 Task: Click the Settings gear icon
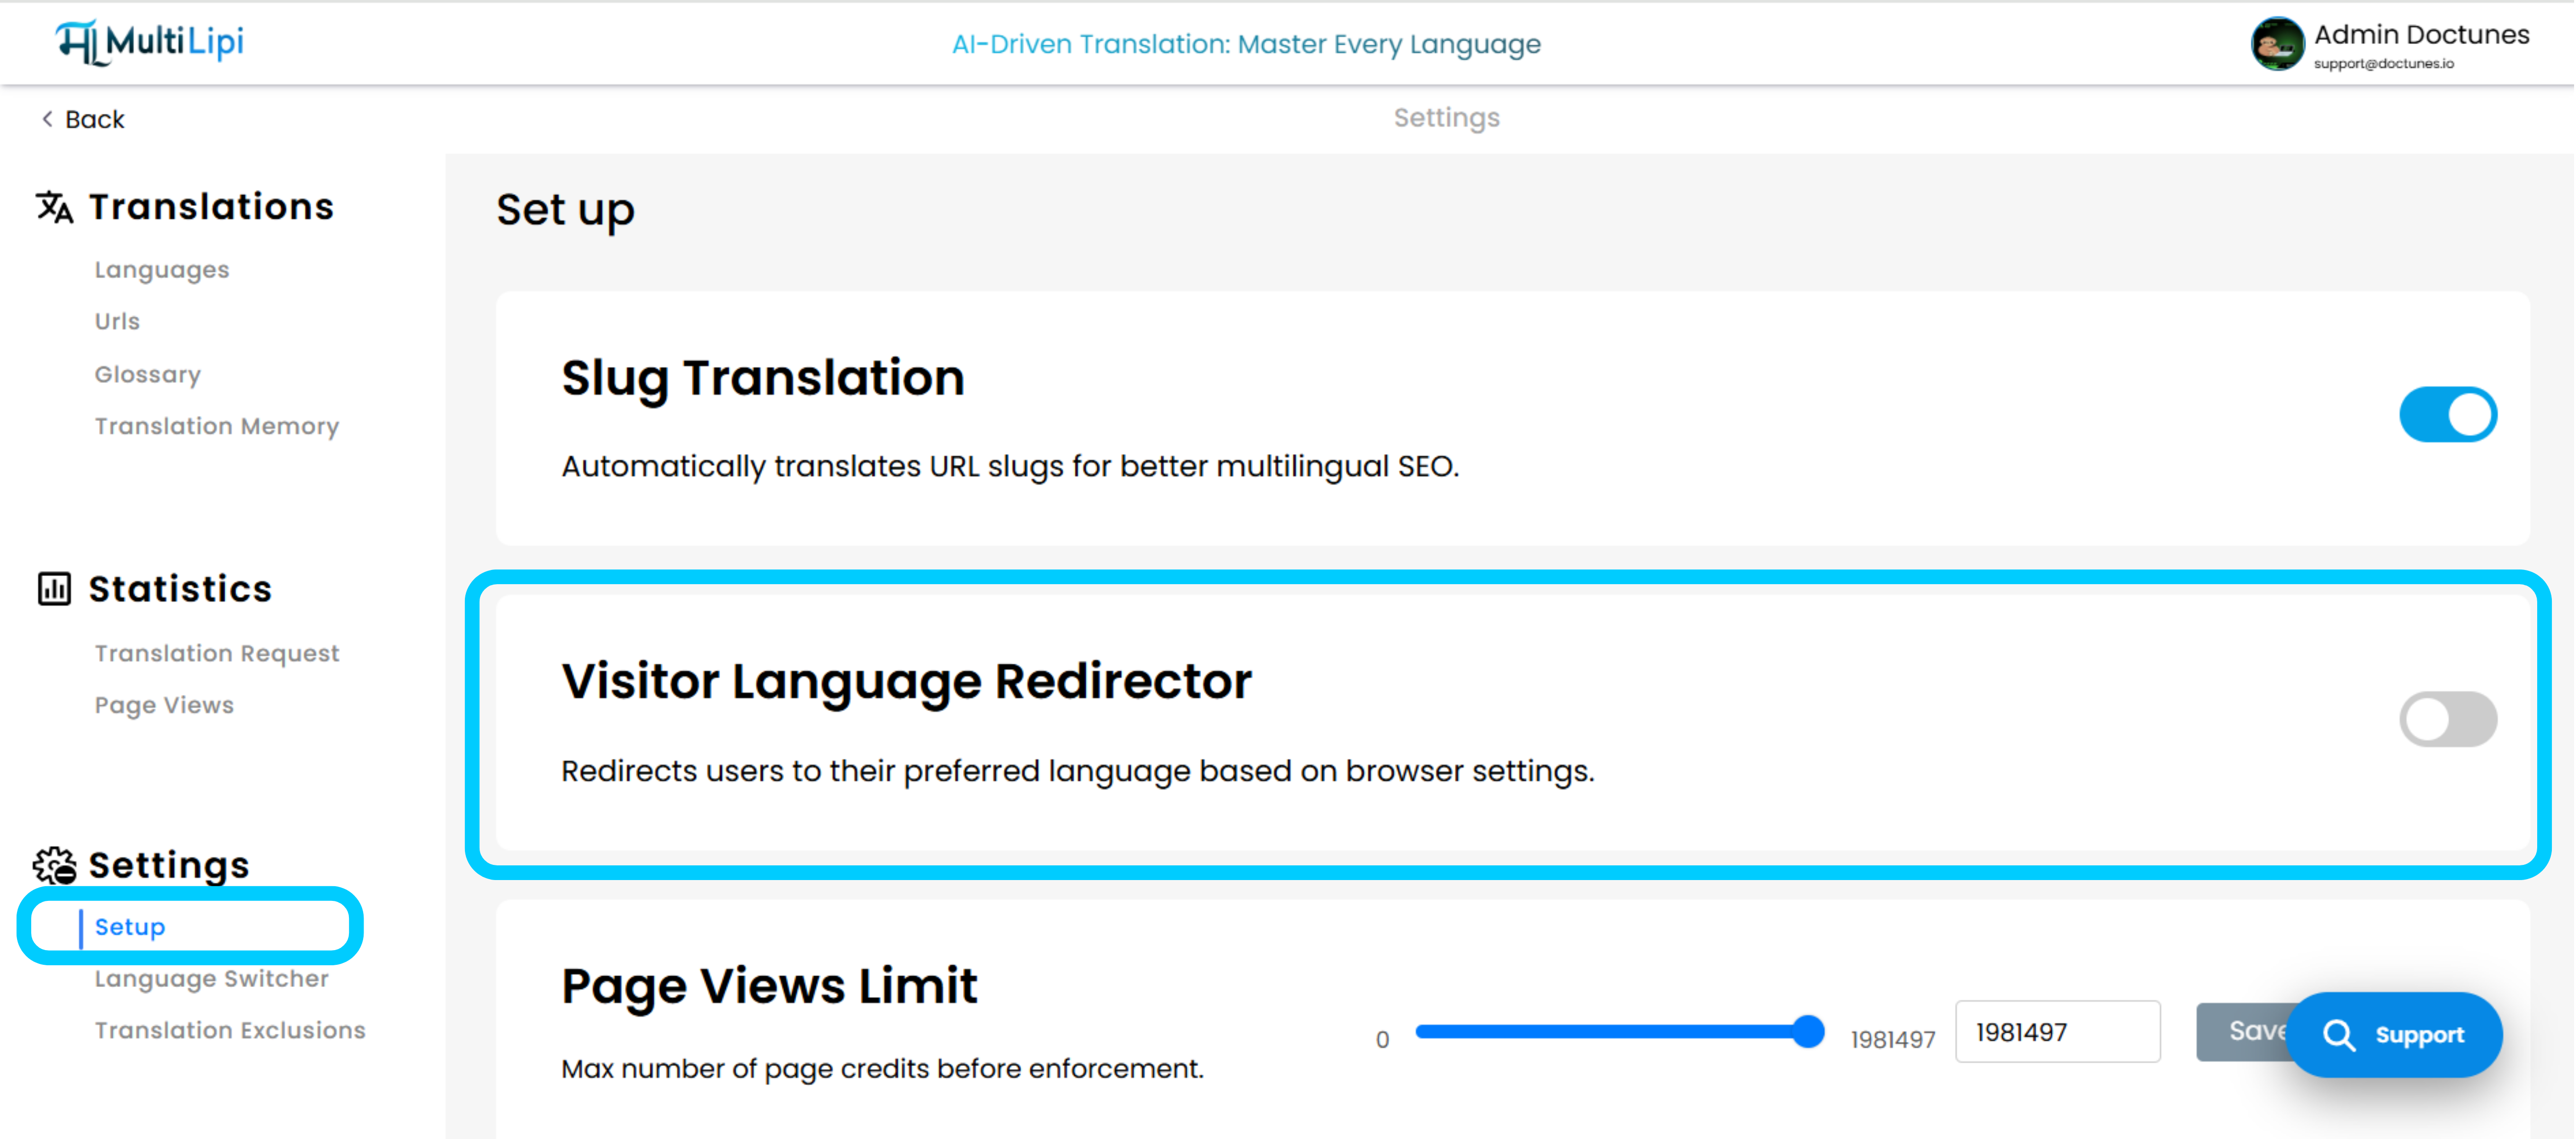(x=54, y=865)
